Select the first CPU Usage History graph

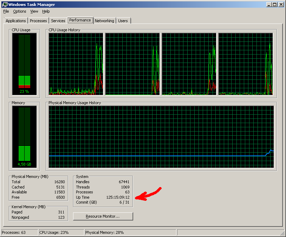coord(76,64)
